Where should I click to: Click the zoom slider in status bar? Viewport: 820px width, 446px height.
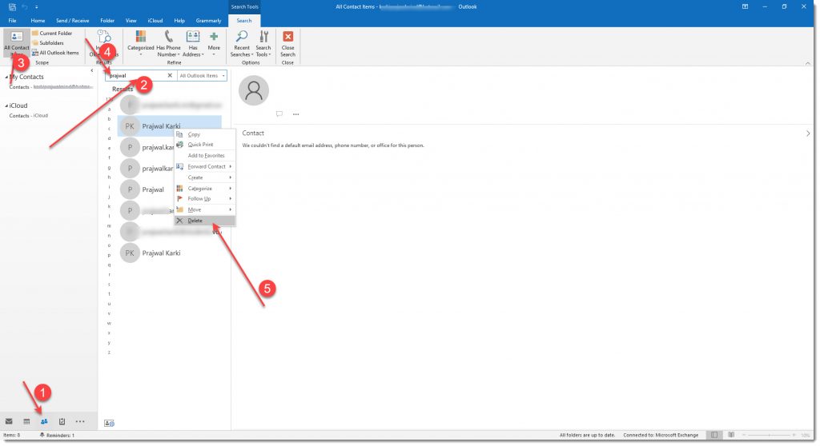[769, 435]
